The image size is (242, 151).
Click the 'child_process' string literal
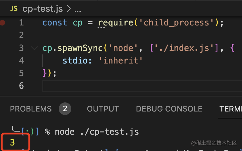(x=177, y=23)
